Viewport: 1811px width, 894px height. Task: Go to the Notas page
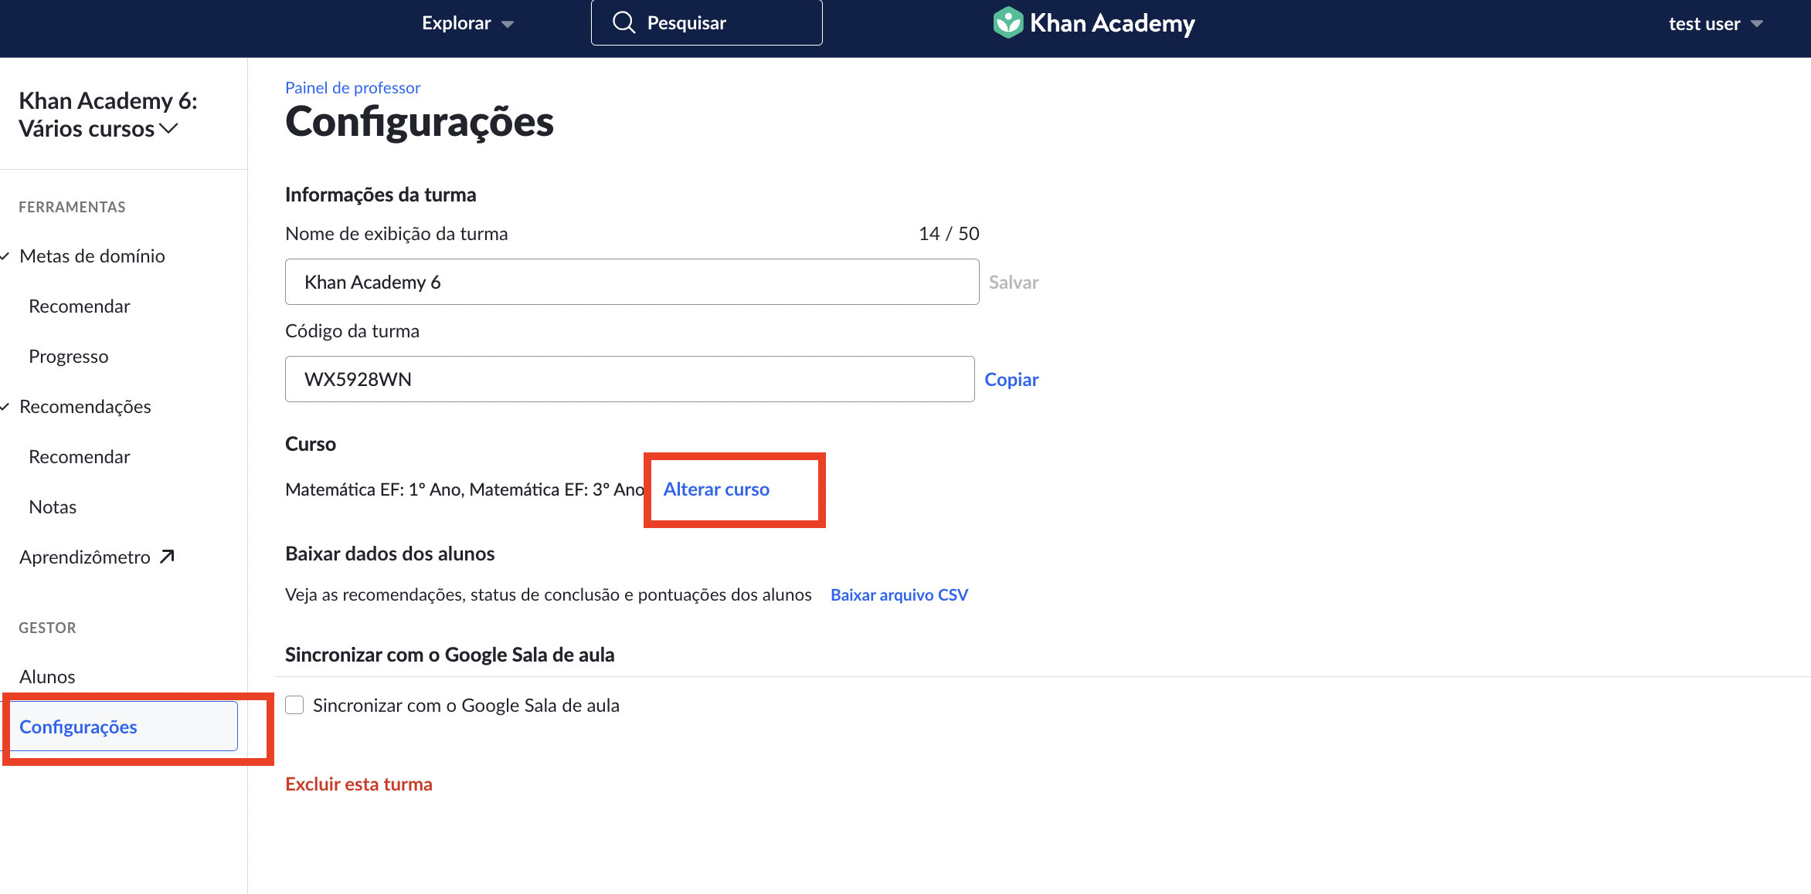pyautogui.click(x=53, y=507)
